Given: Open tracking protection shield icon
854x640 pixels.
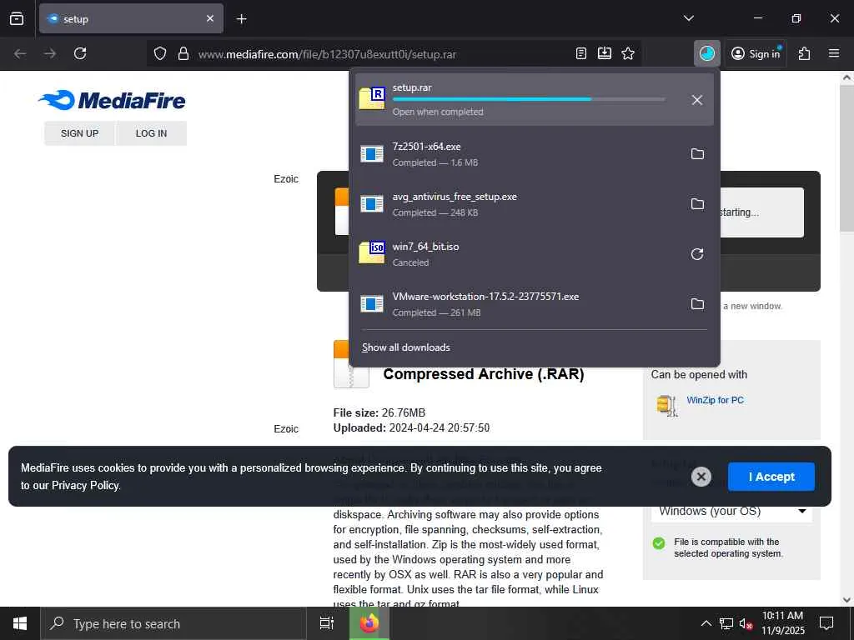Looking at the screenshot, I should [159, 54].
